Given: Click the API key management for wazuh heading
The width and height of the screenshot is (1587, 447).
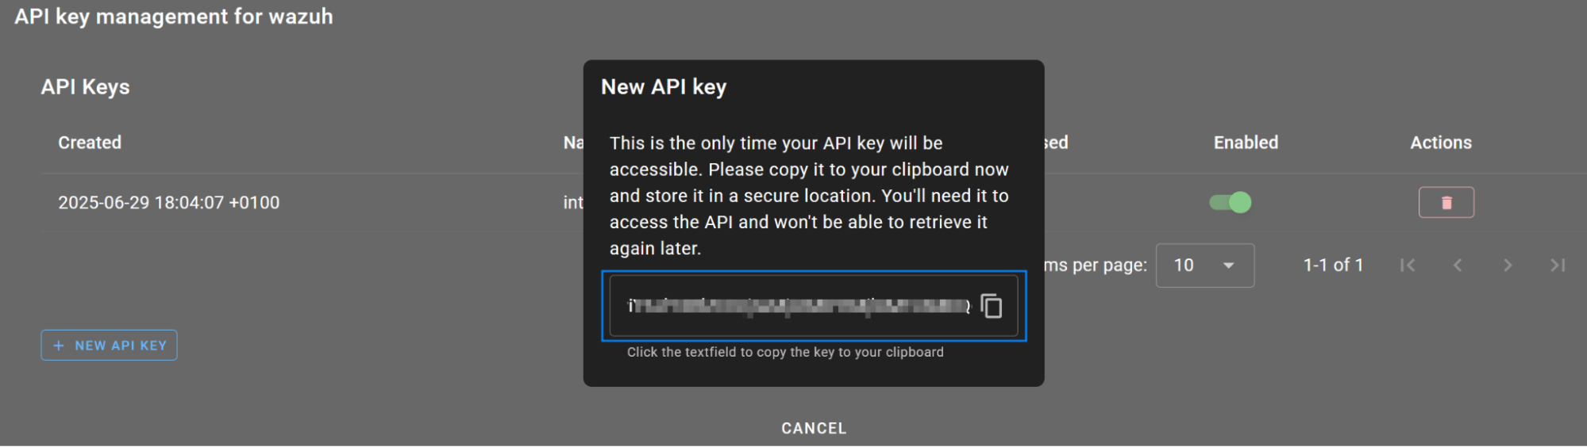Looking at the screenshot, I should [x=174, y=17].
